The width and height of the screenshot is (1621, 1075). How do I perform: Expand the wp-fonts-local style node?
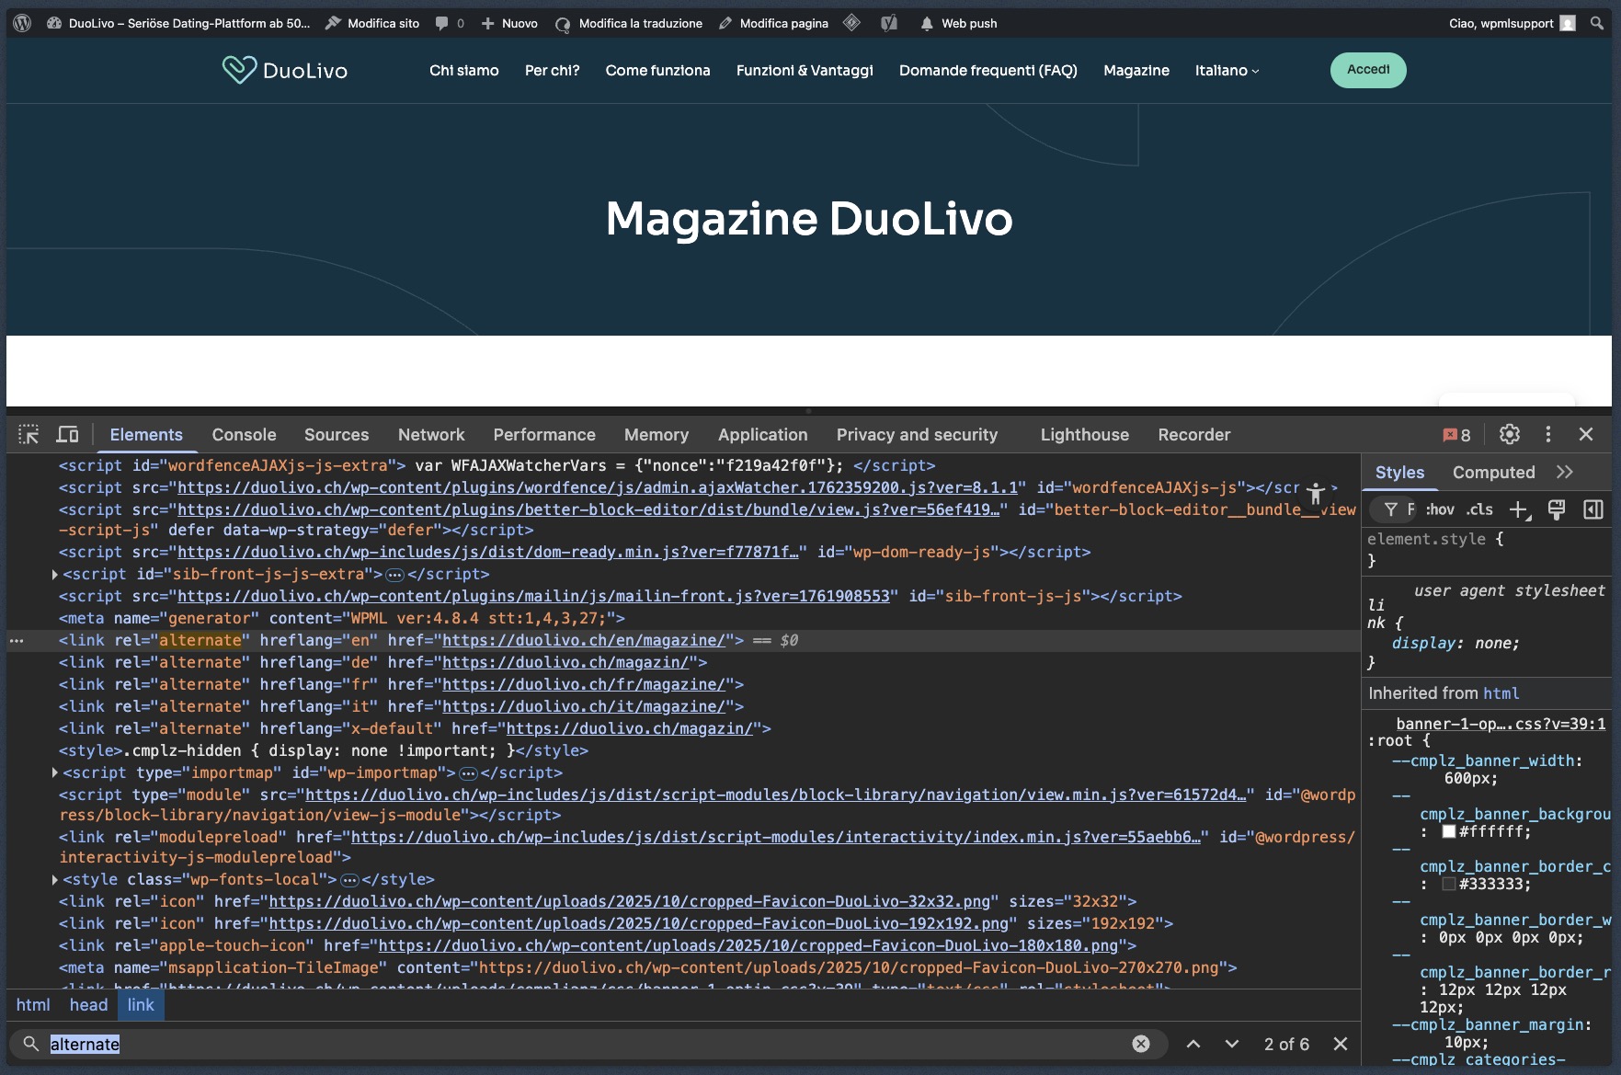(x=55, y=880)
